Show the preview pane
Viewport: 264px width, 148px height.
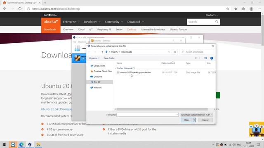tap(205, 58)
